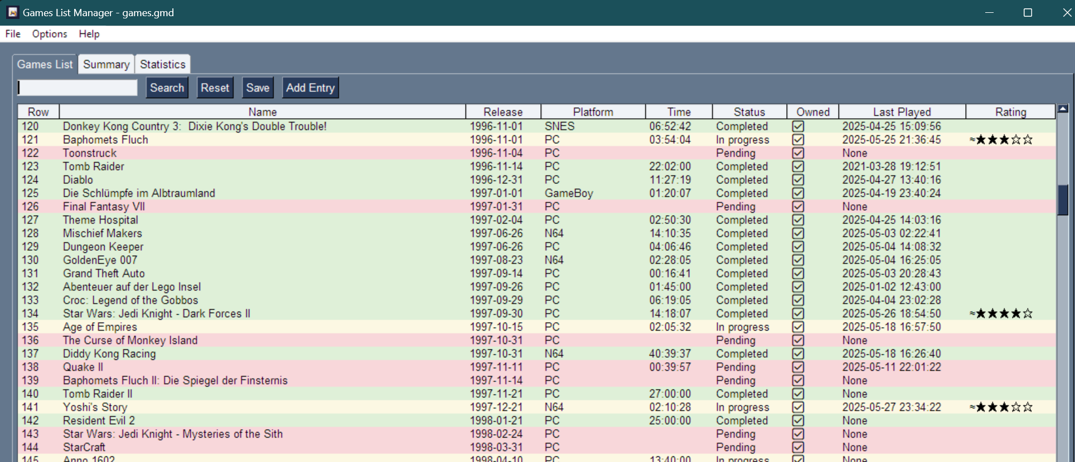
Task: Toggle Owned checkbox for Donkey Kong Country 3
Action: coord(798,127)
